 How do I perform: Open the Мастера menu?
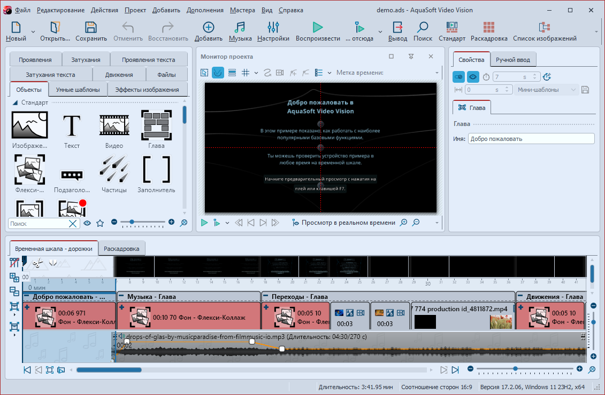(242, 10)
